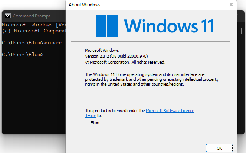Open the Microsoft Software Licence link

(x=170, y=111)
